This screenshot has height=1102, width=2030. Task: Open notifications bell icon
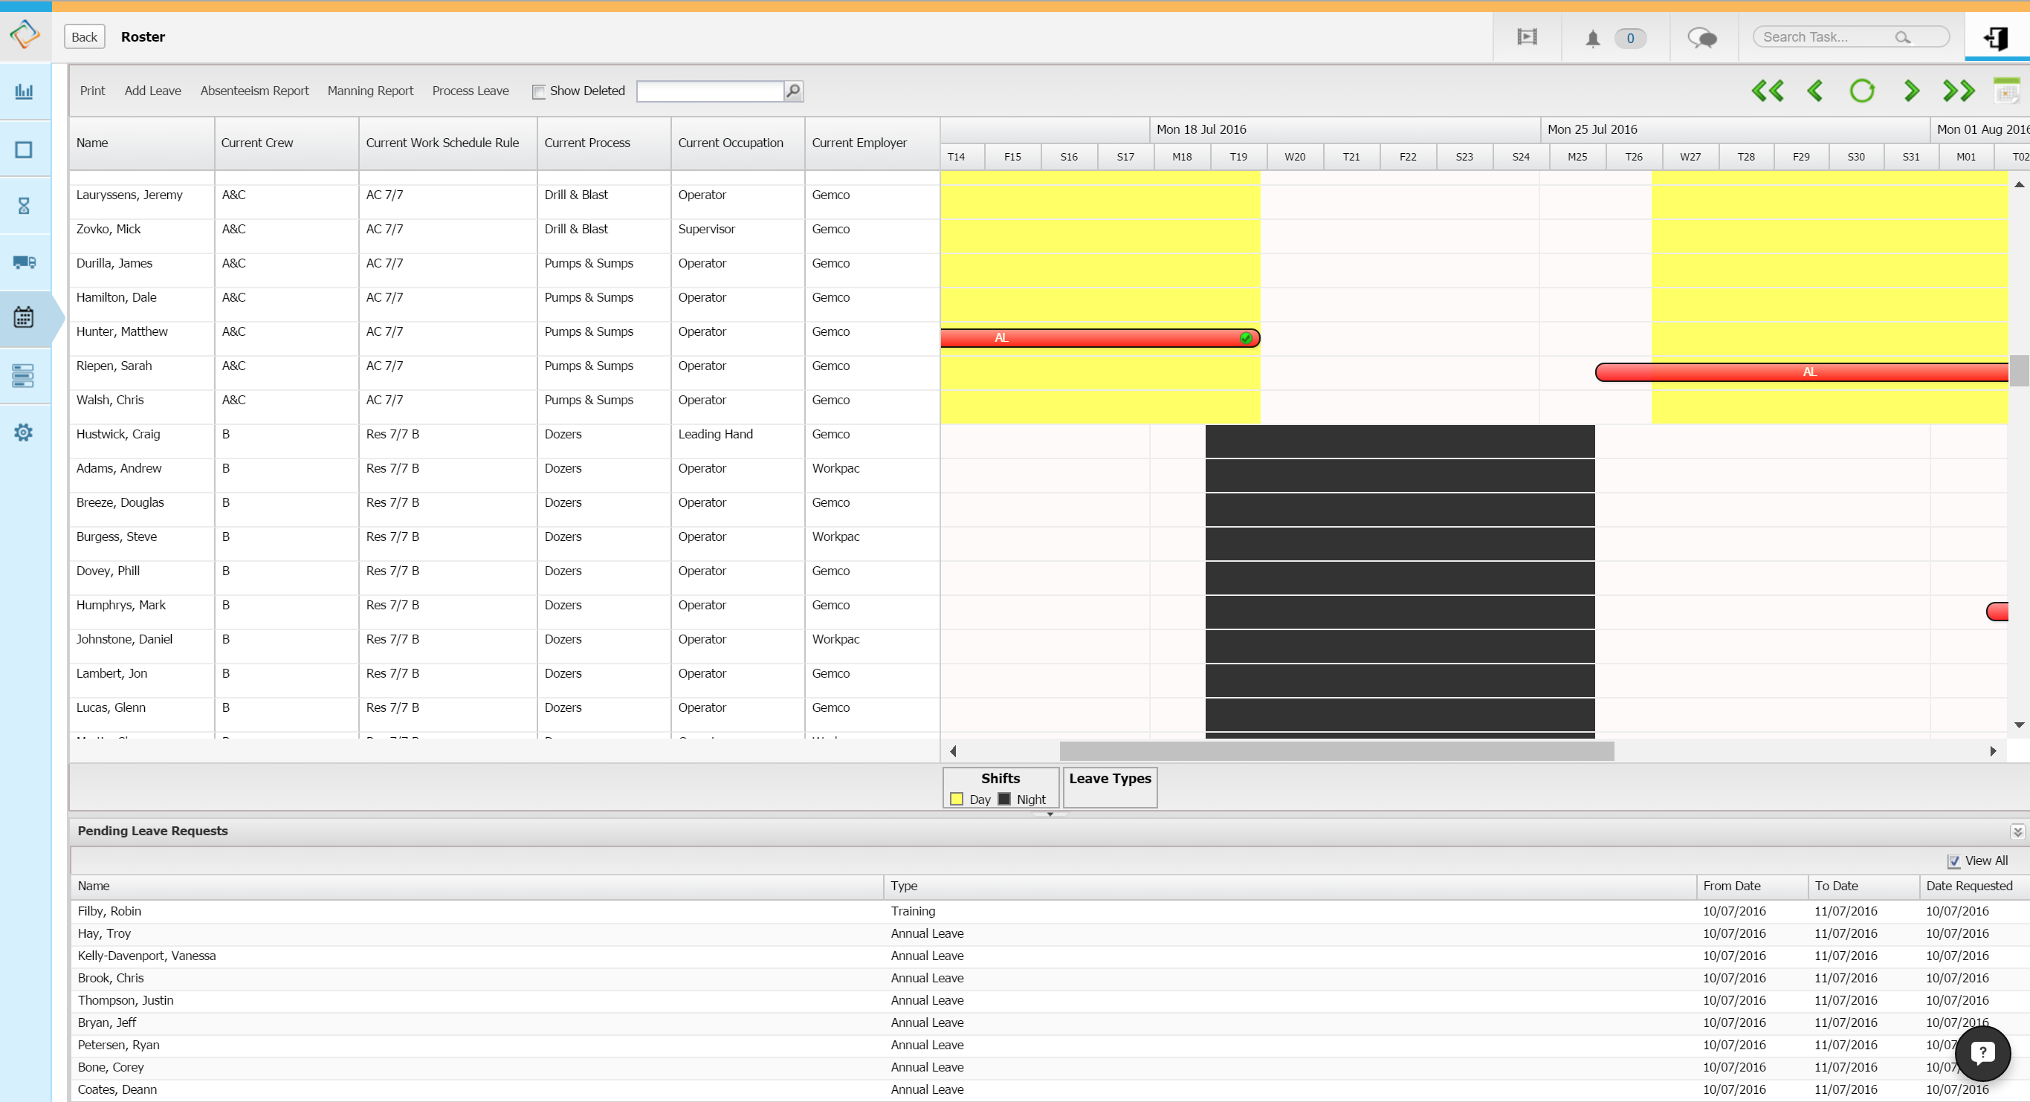[1593, 39]
